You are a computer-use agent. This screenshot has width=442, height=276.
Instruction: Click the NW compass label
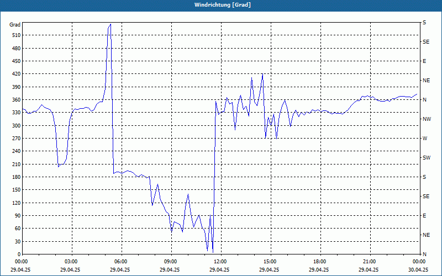[427, 119]
